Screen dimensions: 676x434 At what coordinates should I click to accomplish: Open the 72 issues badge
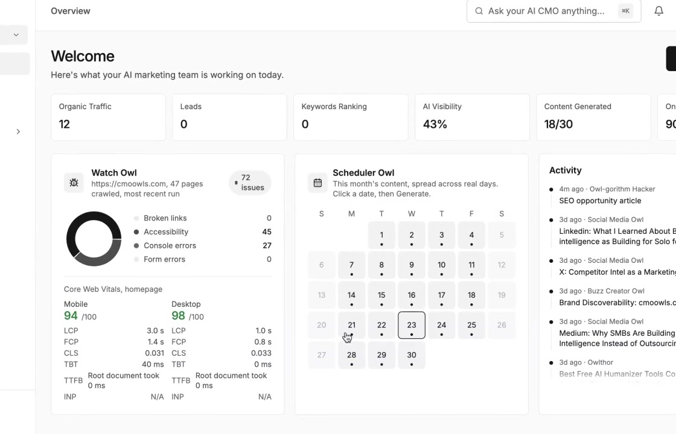[250, 183]
